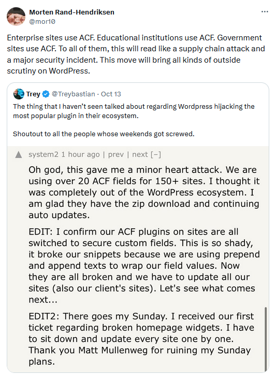
Task: Open the three-dot more options menu
Action: click(x=265, y=12)
